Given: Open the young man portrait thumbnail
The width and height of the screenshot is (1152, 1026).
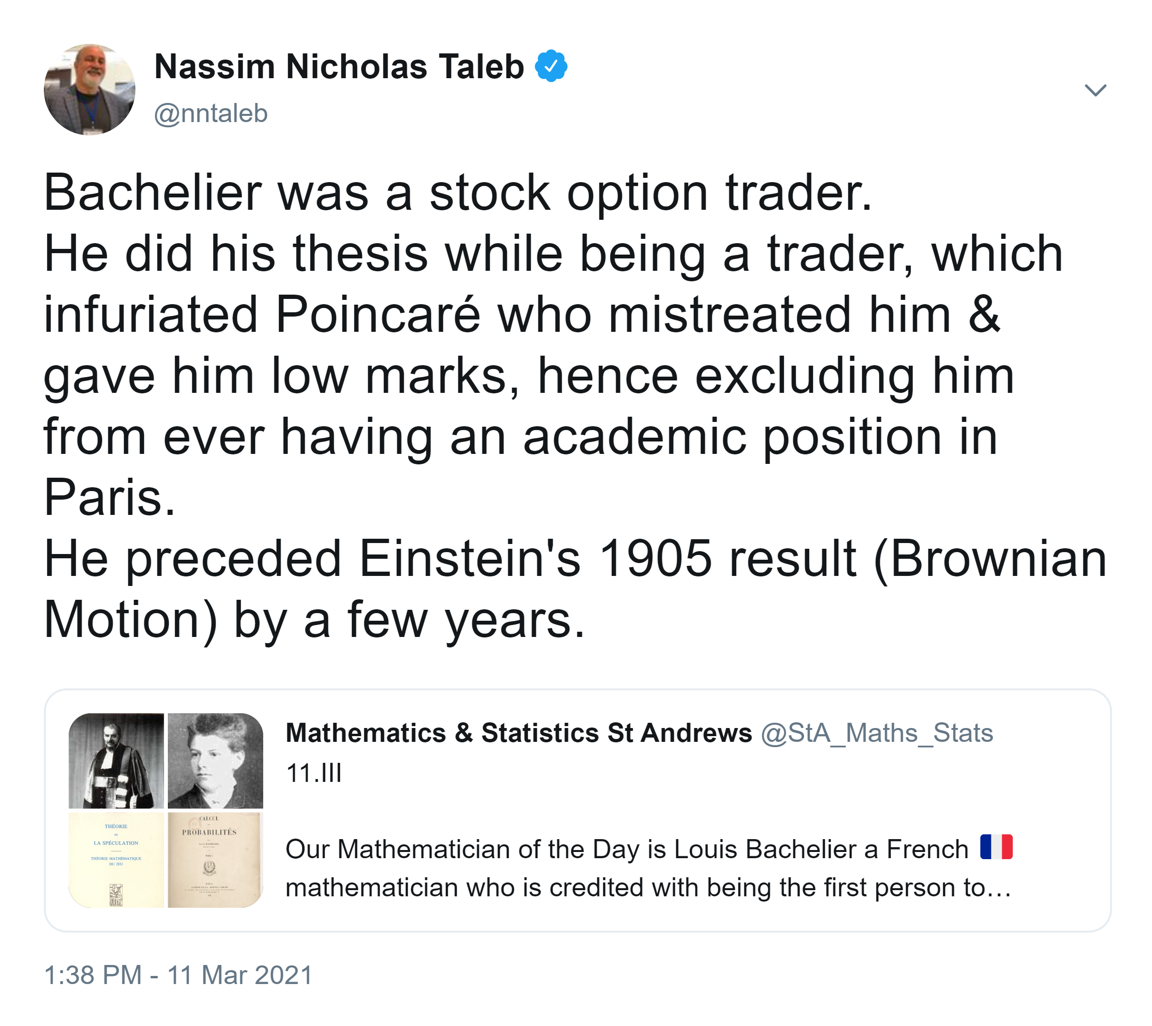Looking at the screenshot, I should pos(216,760).
